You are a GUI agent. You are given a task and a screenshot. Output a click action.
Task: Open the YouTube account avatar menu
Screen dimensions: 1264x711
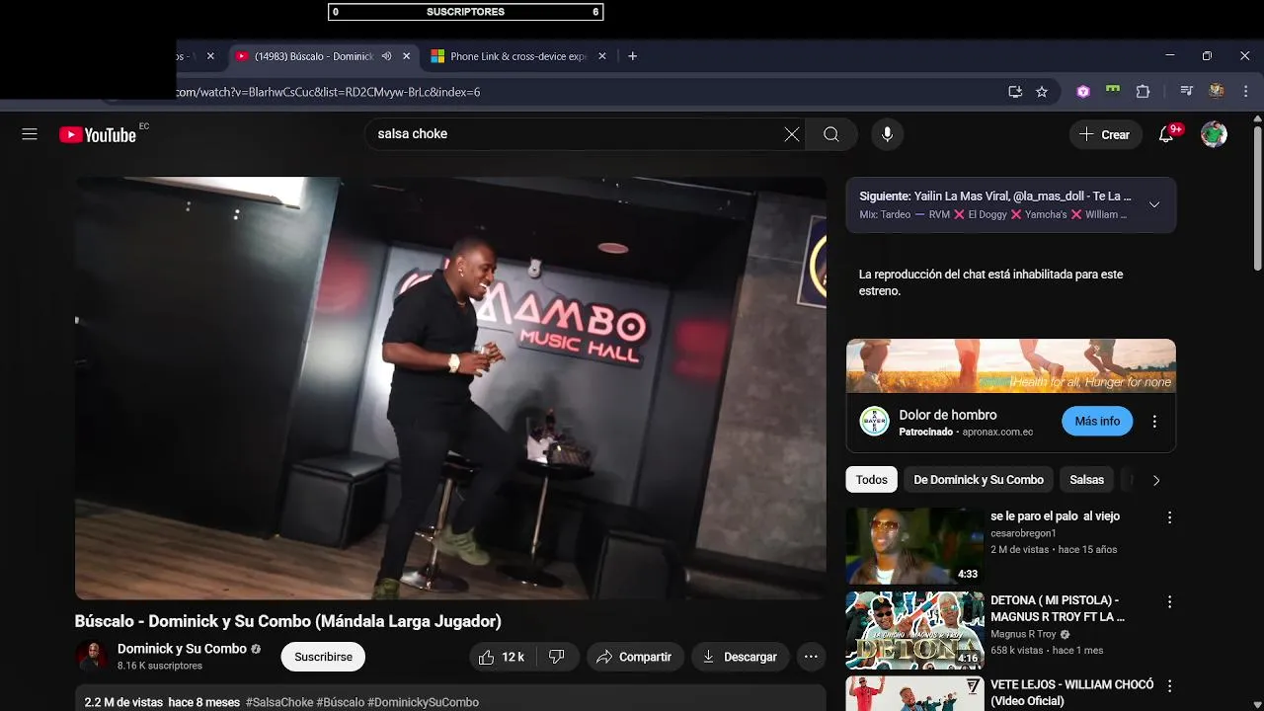click(x=1214, y=134)
